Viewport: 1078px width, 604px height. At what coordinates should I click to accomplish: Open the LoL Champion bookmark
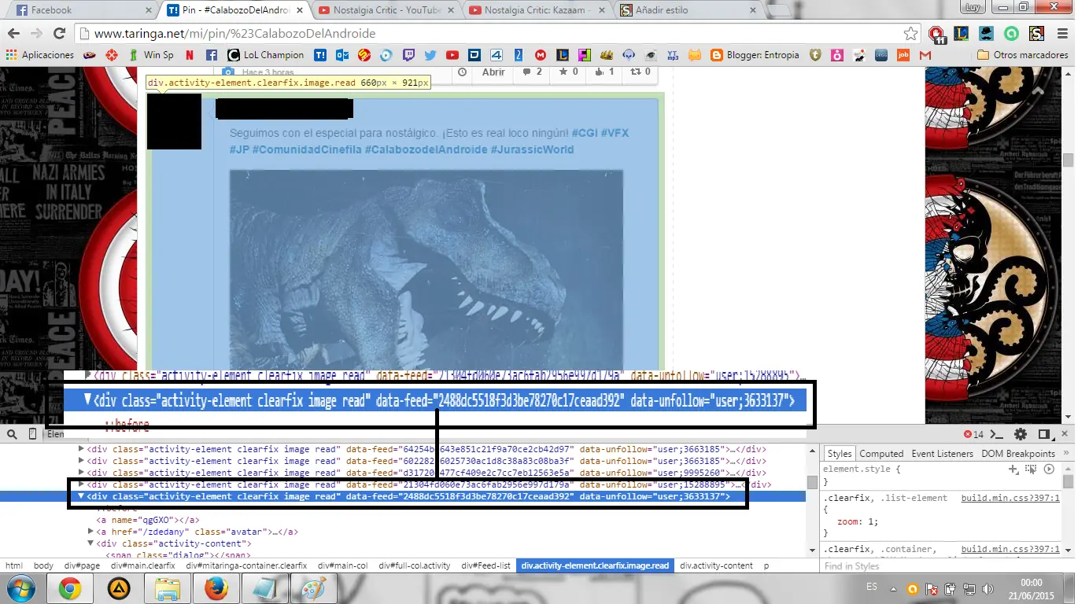tap(265, 55)
